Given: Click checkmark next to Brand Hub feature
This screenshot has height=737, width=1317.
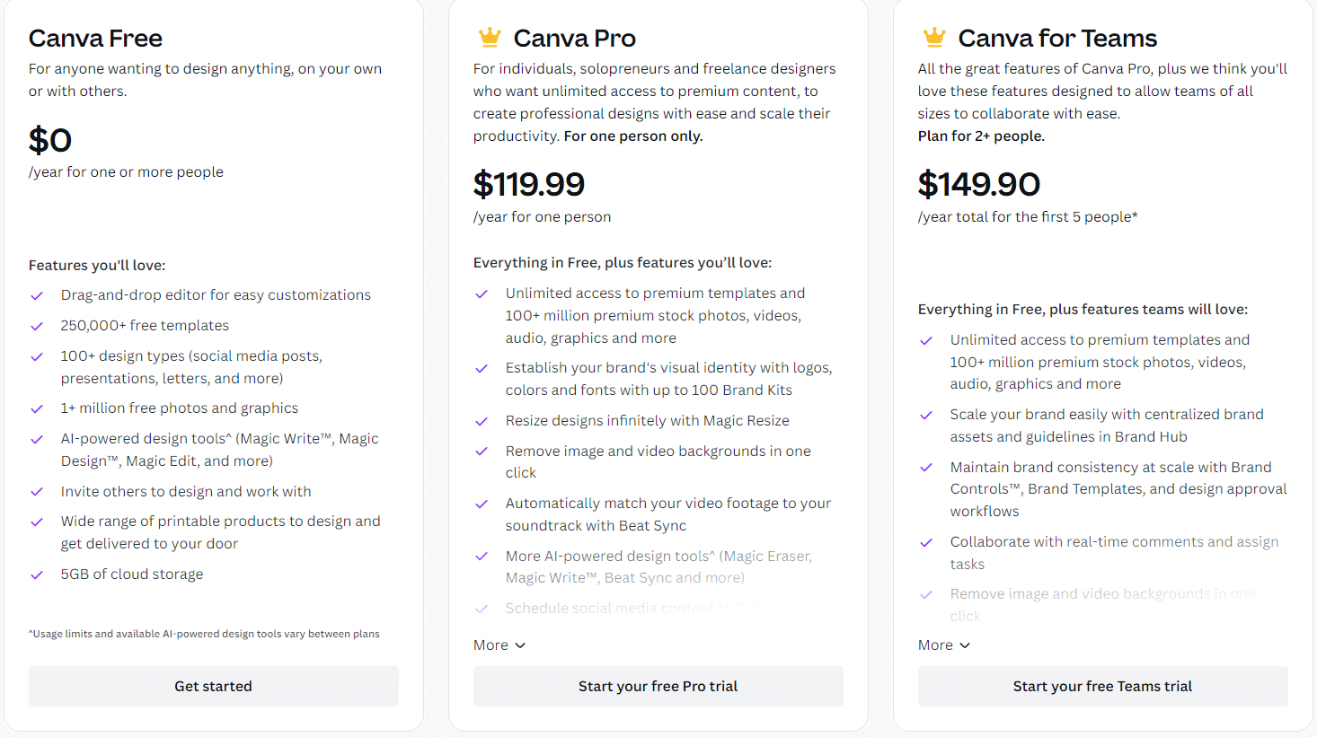Looking at the screenshot, I should [926, 415].
